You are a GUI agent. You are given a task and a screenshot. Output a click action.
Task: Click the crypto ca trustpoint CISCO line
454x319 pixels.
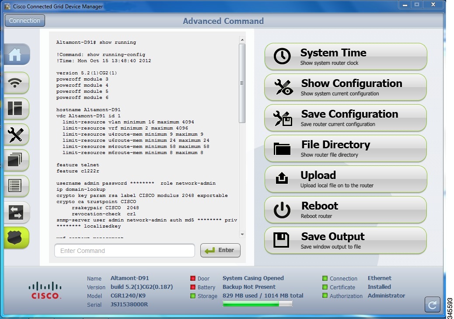click(x=96, y=202)
